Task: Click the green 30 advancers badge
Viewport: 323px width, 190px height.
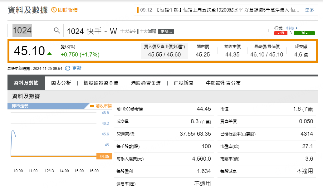Action: pos(304,33)
